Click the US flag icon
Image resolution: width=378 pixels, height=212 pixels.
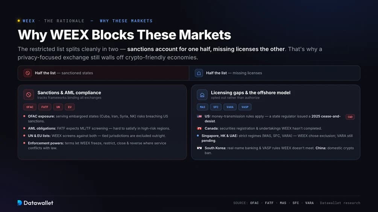click(x=199, y=116)
